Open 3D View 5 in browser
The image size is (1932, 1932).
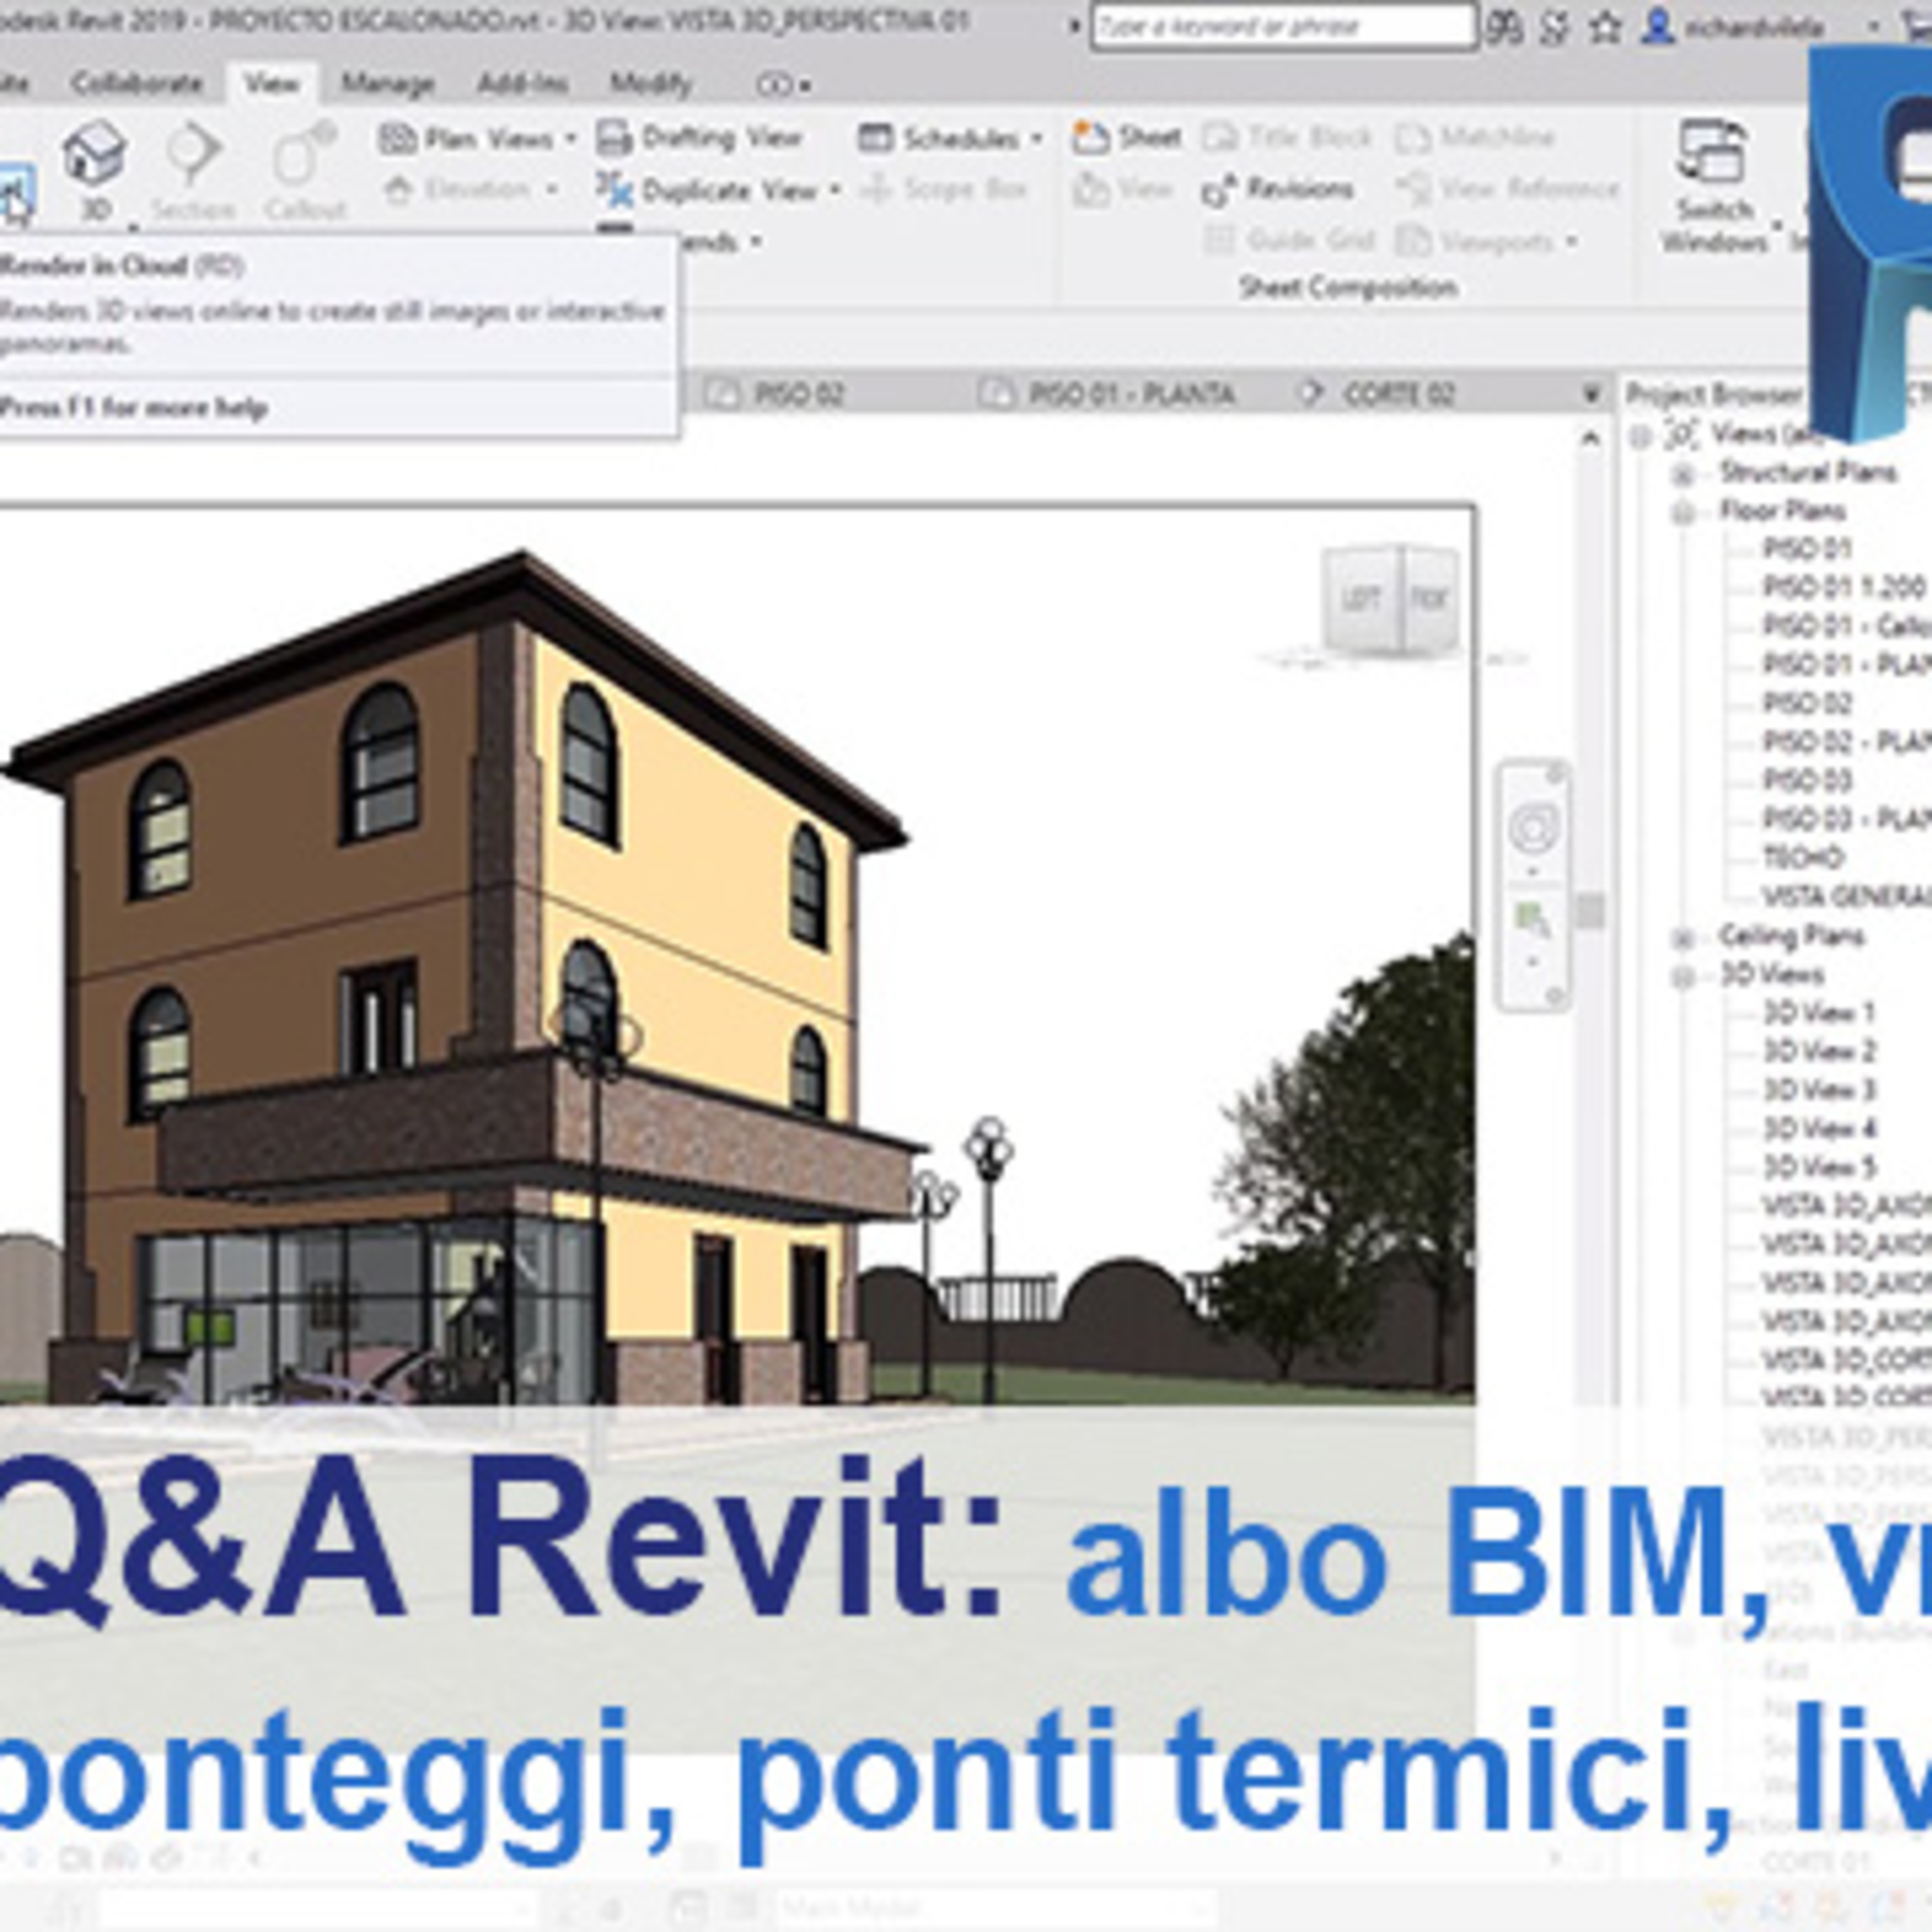point(1819,1167)
